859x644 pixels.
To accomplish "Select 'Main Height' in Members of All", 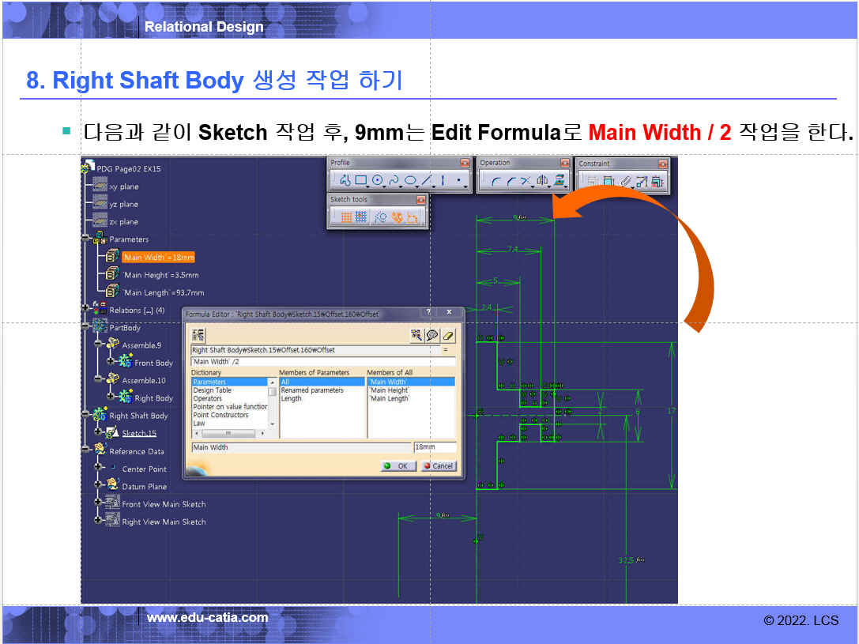I will pyautogui.click(x=389, y=390).
